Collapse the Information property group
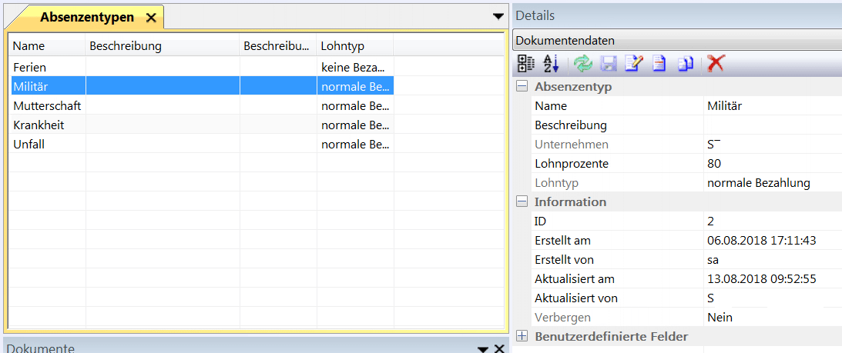 click(x=522, y=202)
